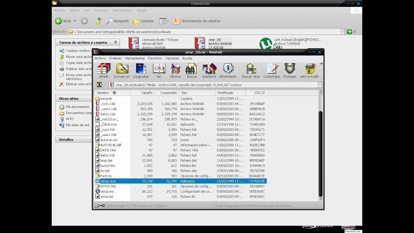Sort by the Modificado column header
This screenshot has height=233, width=414.
(x=231, y=93)
